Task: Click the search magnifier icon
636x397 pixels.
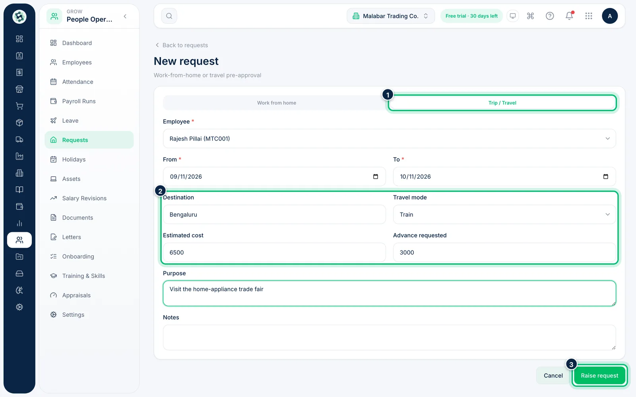Action: [x=169, y=16]
